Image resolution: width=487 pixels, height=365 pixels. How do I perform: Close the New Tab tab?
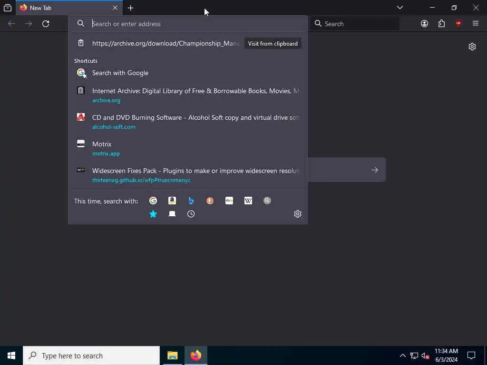coord(115,8)
